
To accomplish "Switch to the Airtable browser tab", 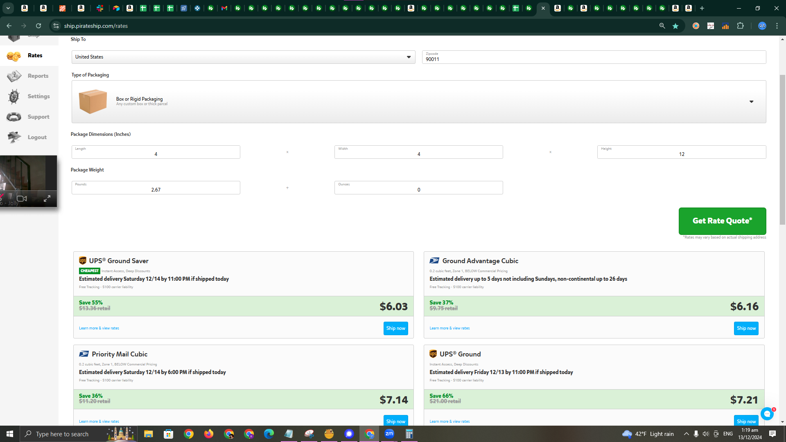I will pos(116,8).
